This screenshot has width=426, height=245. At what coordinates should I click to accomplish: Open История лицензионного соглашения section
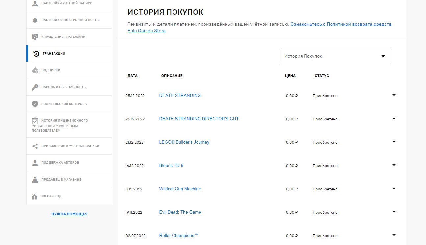click(x=69, y=125)
